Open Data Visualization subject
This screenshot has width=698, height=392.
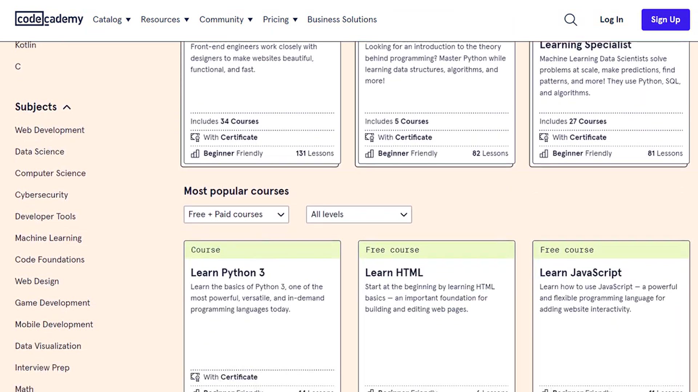click(x=48, y=346)
